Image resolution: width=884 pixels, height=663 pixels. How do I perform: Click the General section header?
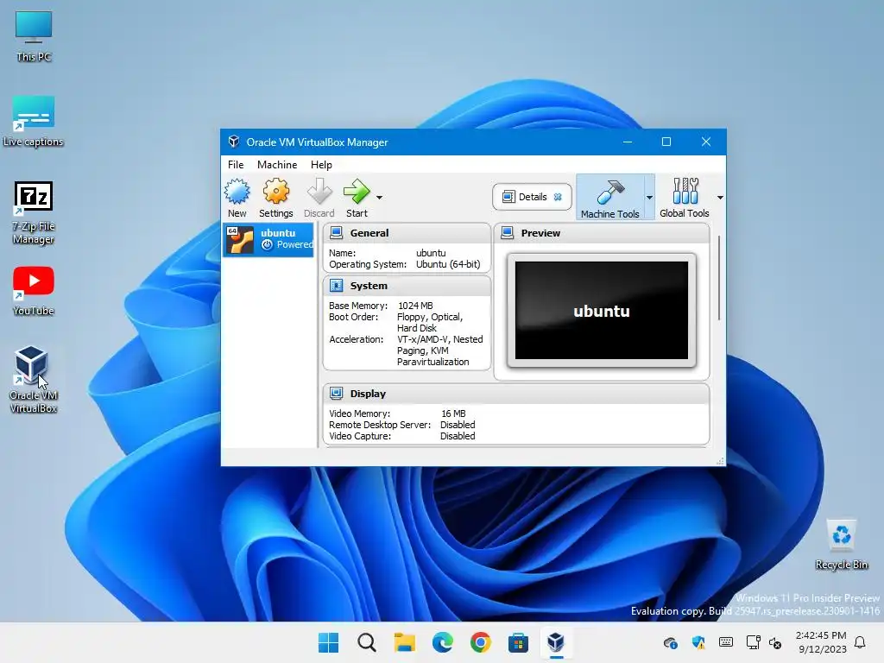(407, 233)
